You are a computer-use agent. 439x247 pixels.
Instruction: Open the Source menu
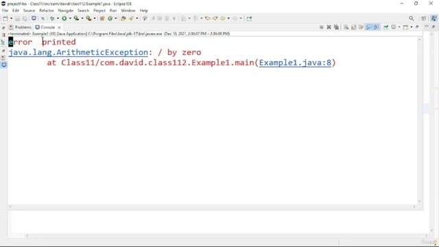[x=29, y=11]
